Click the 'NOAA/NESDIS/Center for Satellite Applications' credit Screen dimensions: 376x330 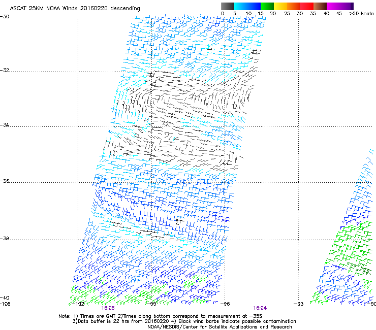coord(220,327)
